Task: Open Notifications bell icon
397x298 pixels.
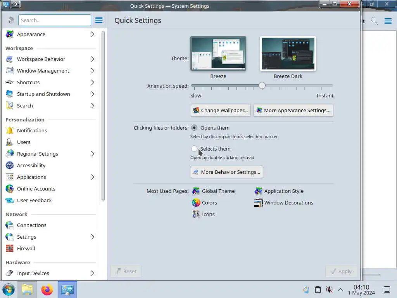Action: [10, 130]
